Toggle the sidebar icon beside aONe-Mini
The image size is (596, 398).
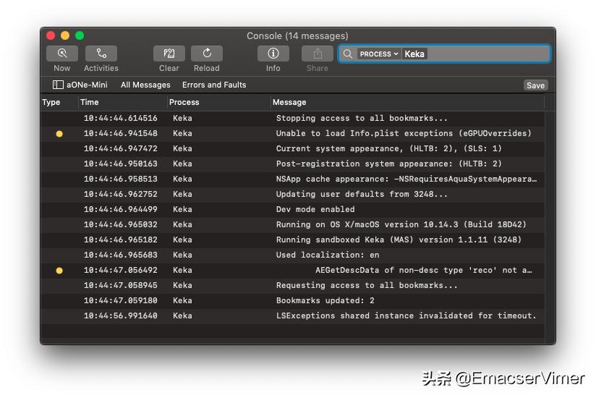[58, 85]
